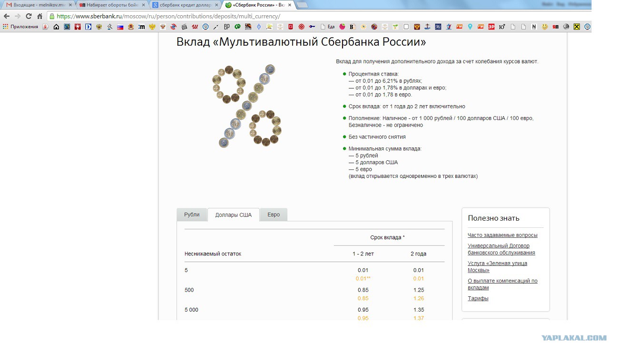Open the blue «D» bookmark icon
Image resolution: width=619 pixels, height=352 pixels.
coord(88,27)
